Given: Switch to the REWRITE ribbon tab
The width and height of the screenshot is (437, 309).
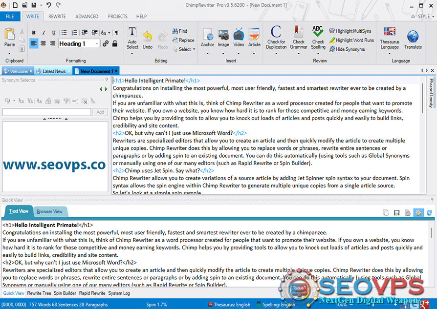Looking at the screenshot, I should click(x=57, y=17).
